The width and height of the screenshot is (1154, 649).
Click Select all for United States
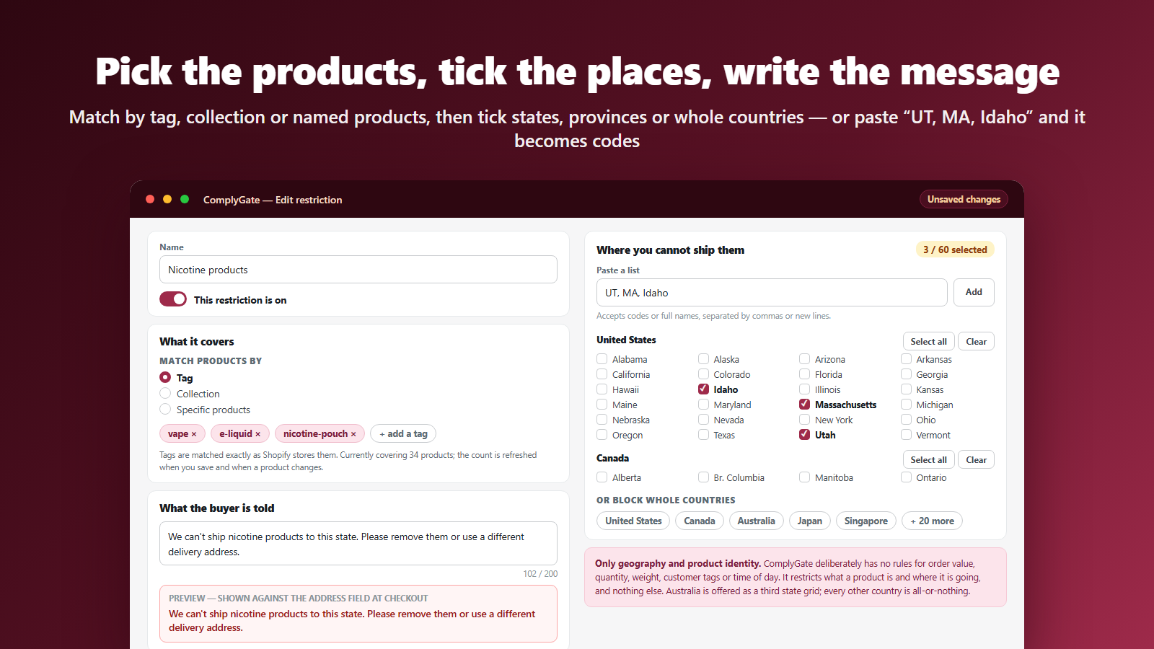click(x=928, y=341)
